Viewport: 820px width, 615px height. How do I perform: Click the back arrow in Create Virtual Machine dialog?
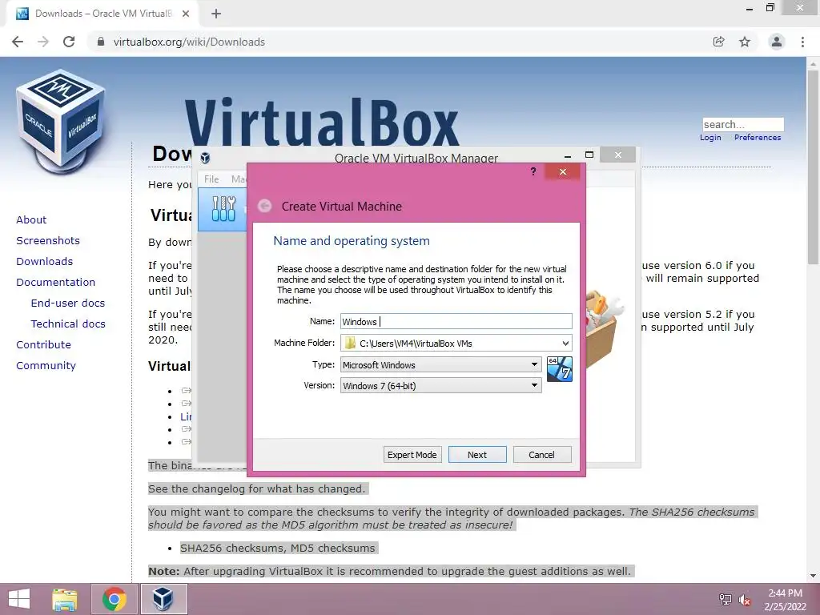click(264, 206)
